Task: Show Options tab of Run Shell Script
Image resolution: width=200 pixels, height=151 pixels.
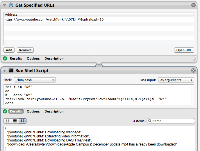Action: coord(33,111)
